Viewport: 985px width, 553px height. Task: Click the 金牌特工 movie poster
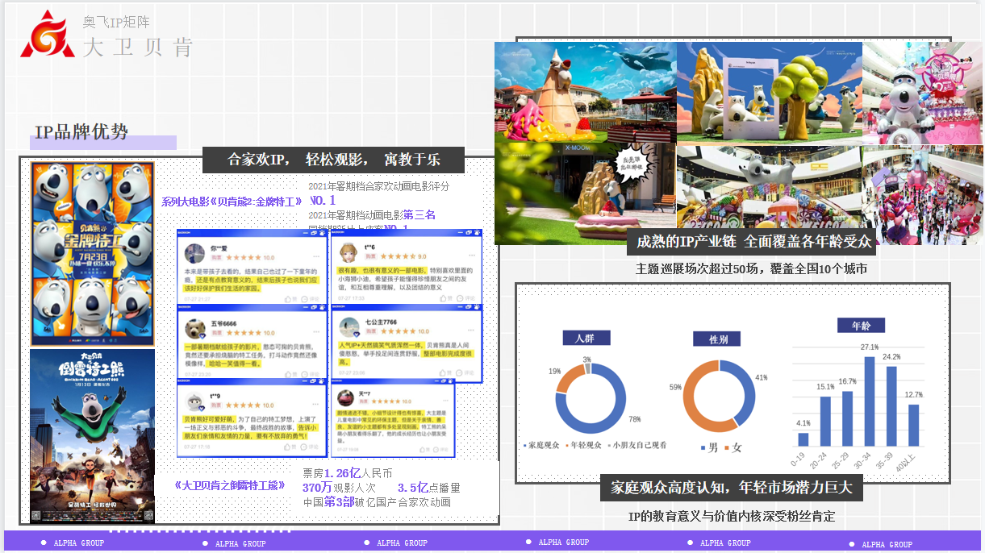[92, 254]
